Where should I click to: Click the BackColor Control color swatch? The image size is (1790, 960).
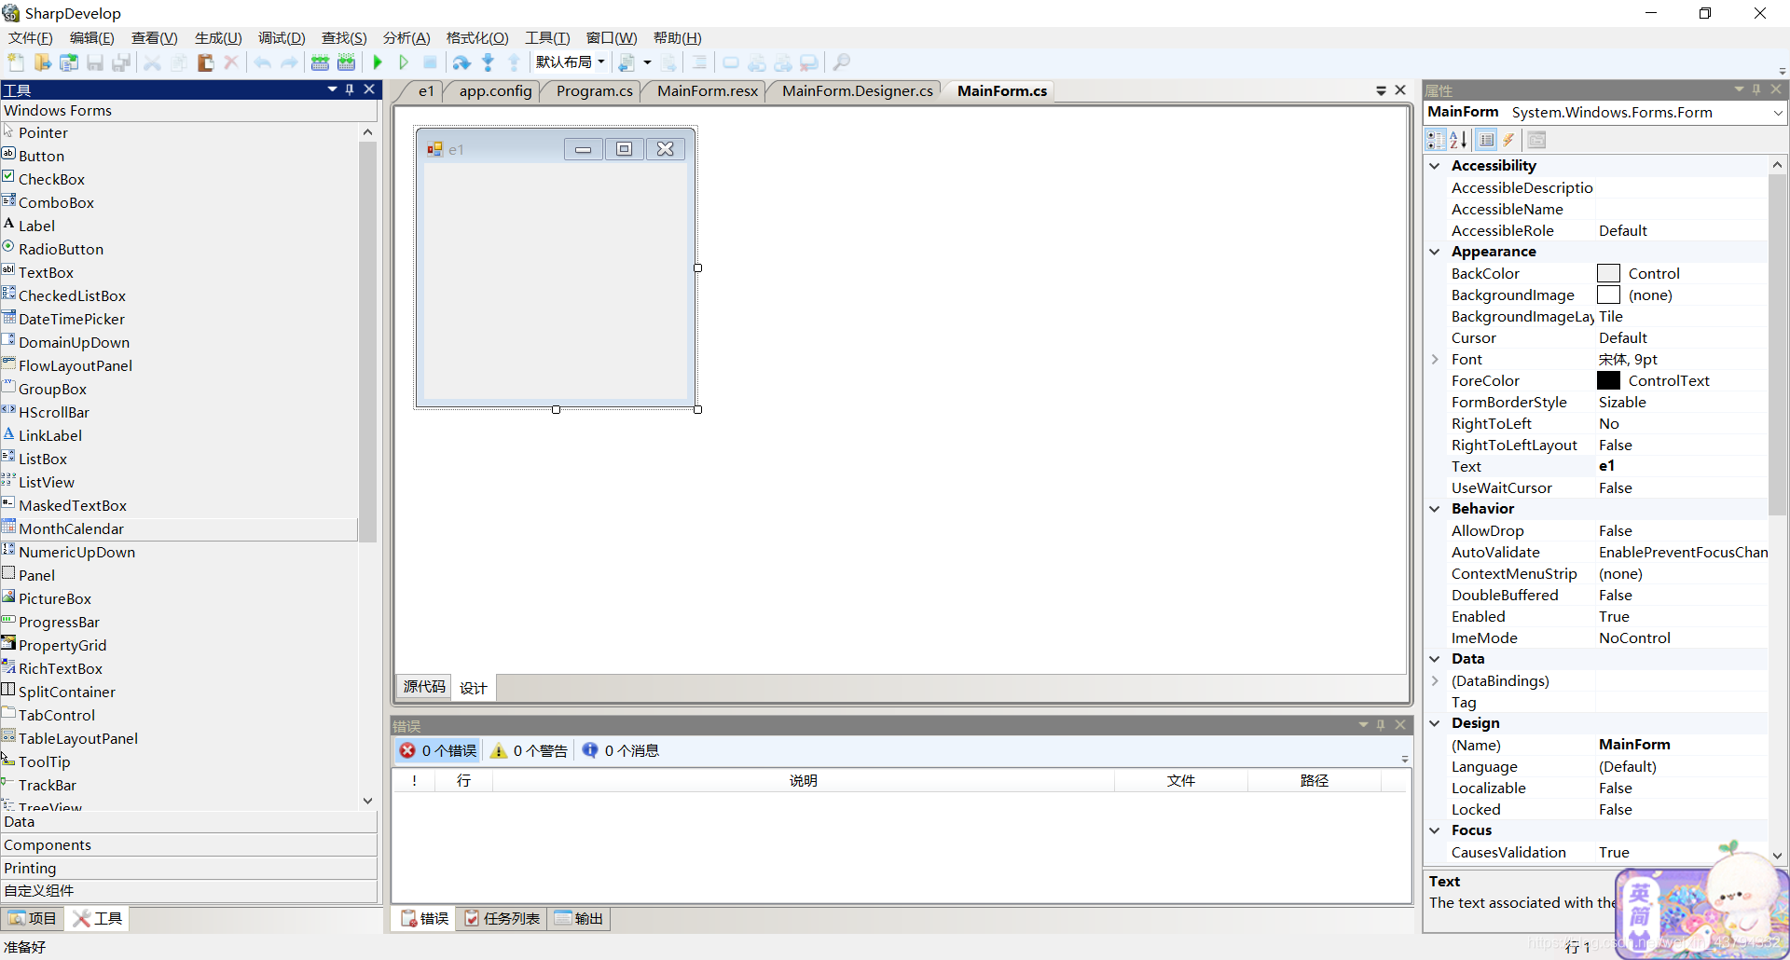tap(1608, 273)
